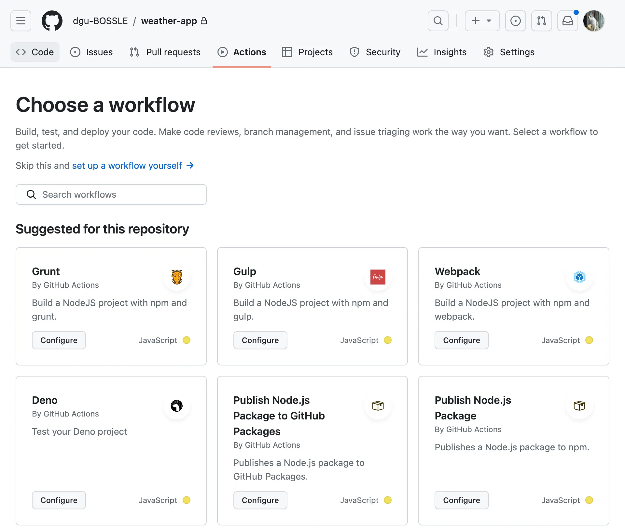625x530 pixels.
Task: Click the Grunt boar logo icon
Action: coord(177,277)
